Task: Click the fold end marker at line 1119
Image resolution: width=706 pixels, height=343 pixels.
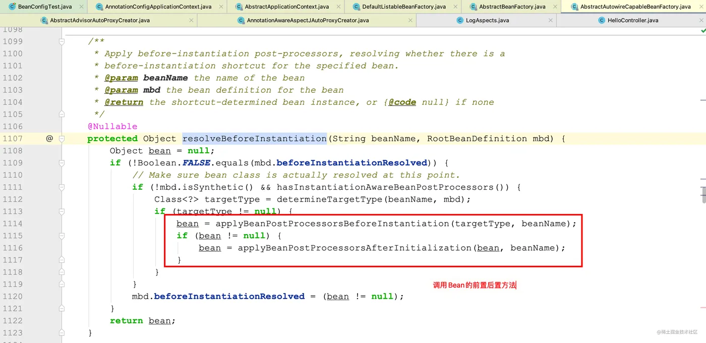Action: [62, 284]
